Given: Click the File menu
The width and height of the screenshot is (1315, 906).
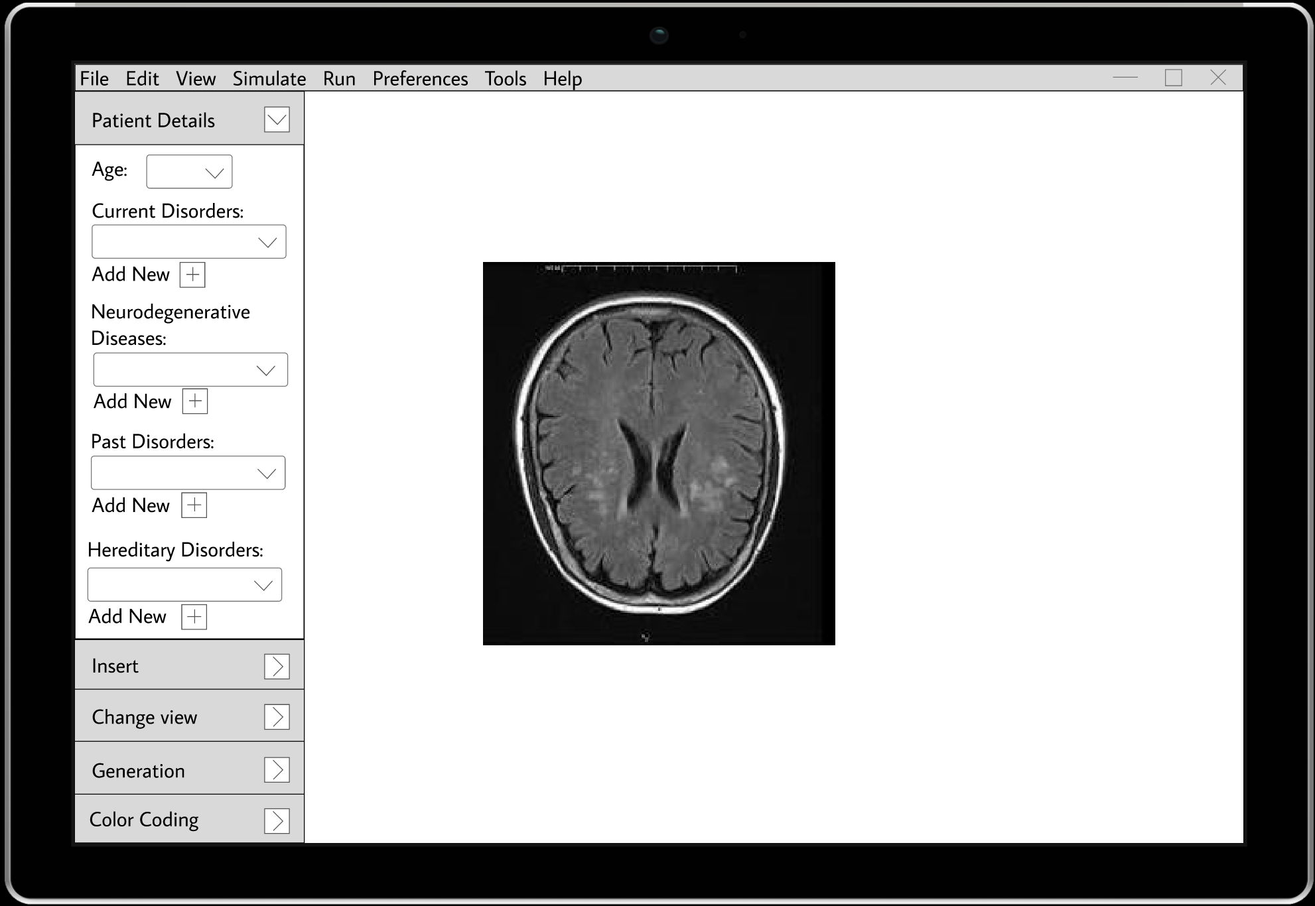Looking at the screenshot, I should 94,79.
